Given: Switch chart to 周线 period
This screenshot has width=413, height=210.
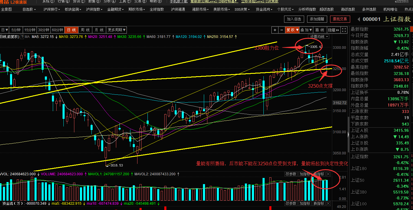Looking at the screenshot, I should pos(85,30).
